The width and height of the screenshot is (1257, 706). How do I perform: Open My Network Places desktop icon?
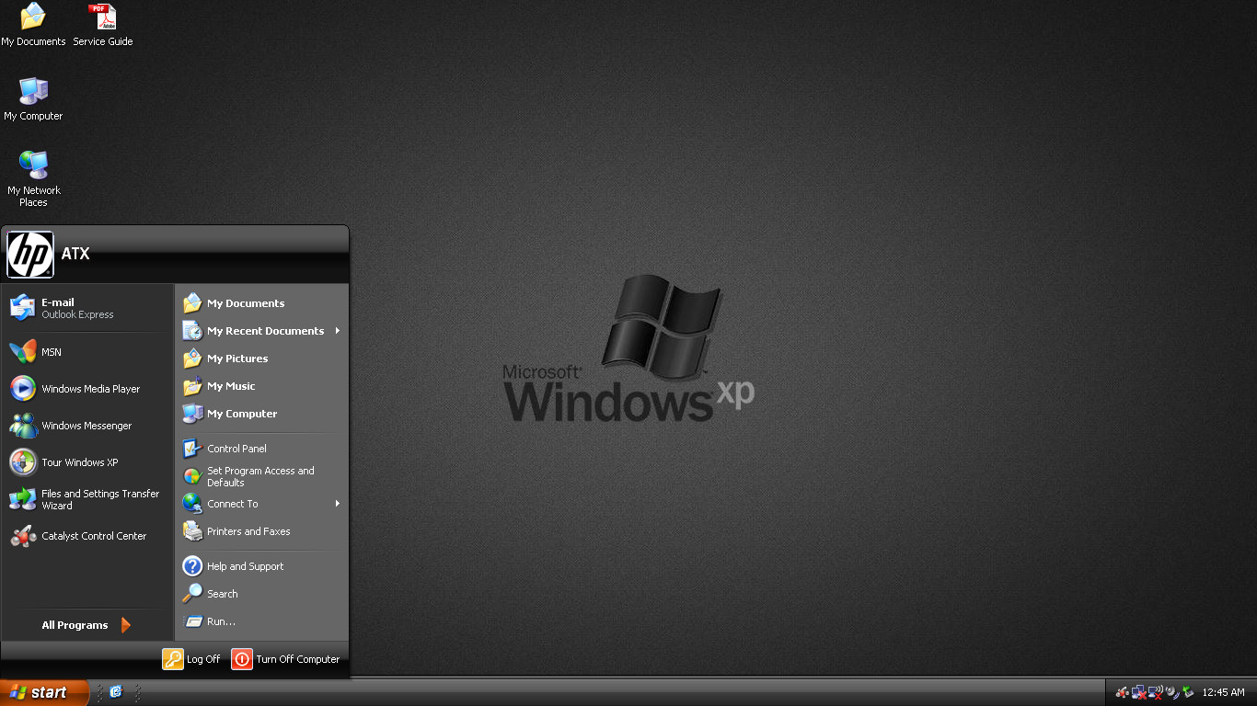[x=33, y=179]
